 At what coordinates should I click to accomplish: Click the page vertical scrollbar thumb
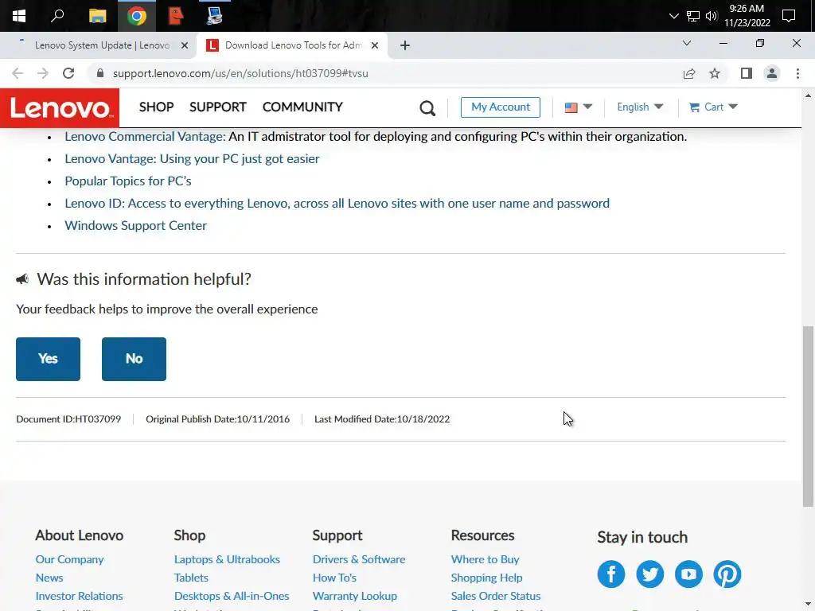coord(808,415)
